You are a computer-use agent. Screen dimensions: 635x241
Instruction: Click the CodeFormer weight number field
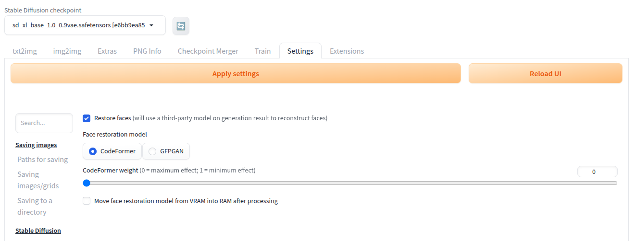(x=597, y=172)
